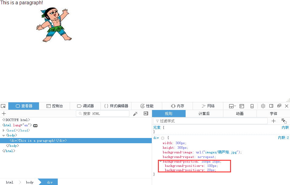Select the closing body tag line
Screen dimensions: 290x185
click(x=12, y=146)
